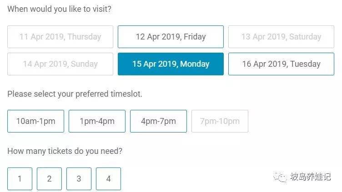Viewport: 342px width, 192px height.
Task: Select 1 ticket
Action: [20, 179]
